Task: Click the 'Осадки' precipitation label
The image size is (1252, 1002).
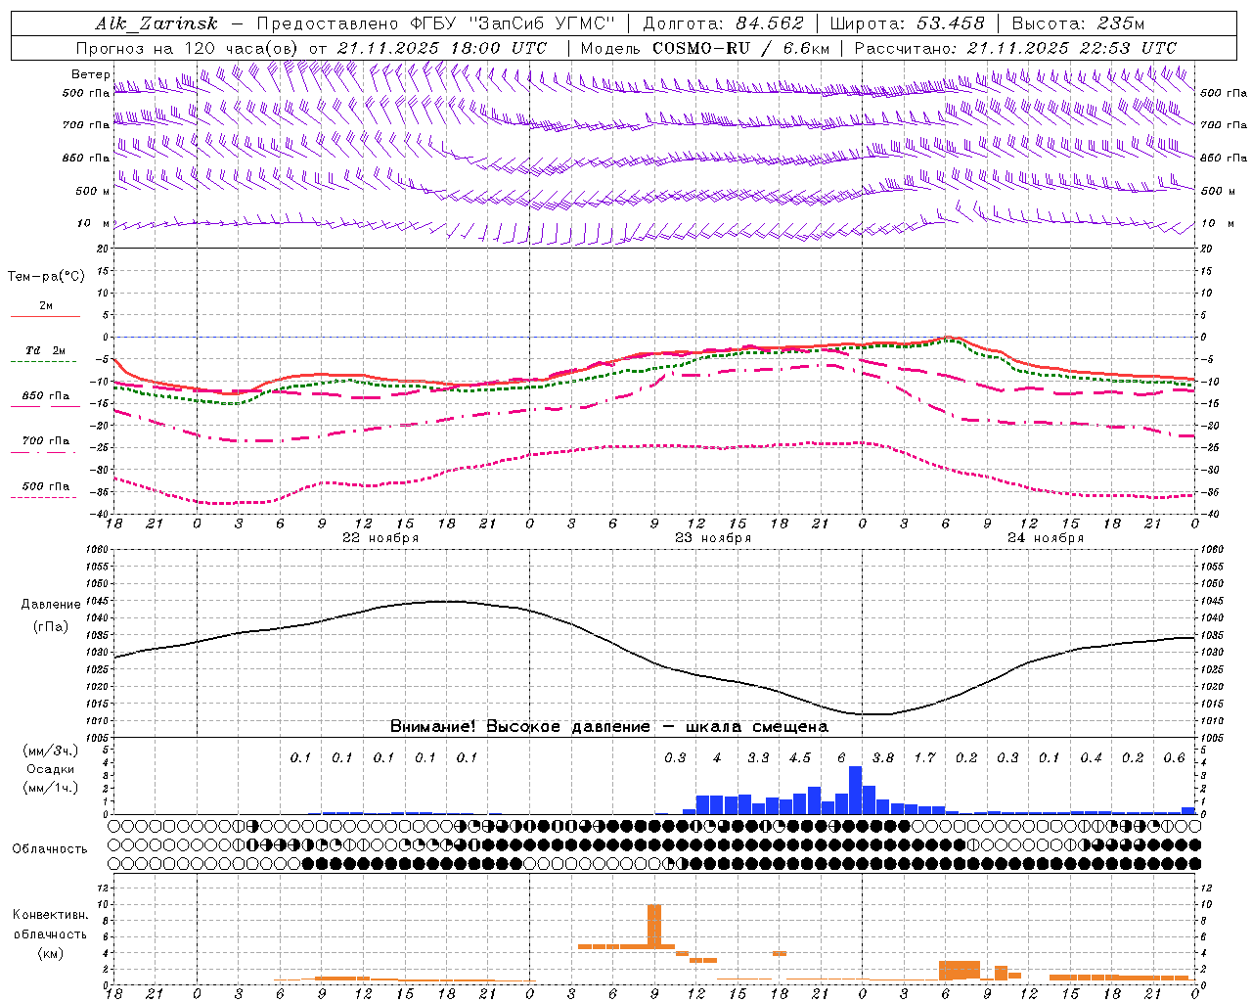Action: click(51, 769)
